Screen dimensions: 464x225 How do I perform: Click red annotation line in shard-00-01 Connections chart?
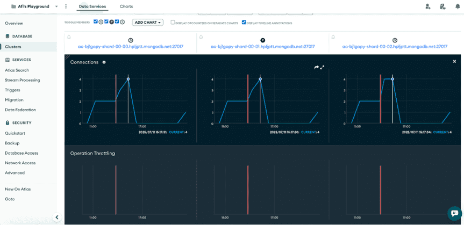pos(248,99)
